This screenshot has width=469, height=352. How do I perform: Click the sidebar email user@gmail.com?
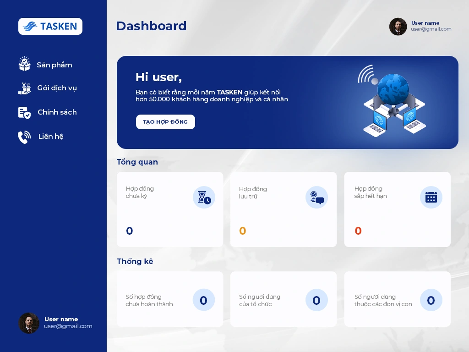68,326
